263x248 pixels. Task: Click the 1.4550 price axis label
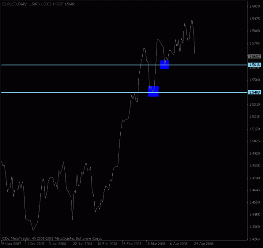pos(255,202)
